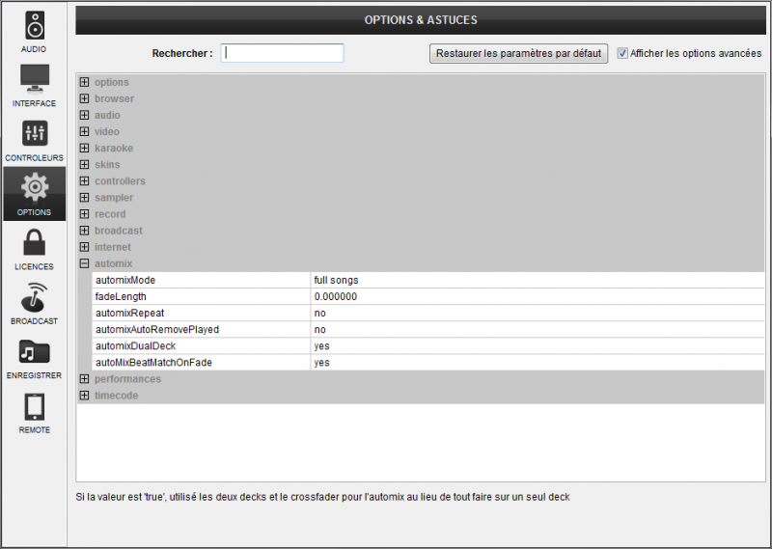The image size is (772, 549).
Task: Collapse the 'automix' category
Action: click(x=85, y=263)
